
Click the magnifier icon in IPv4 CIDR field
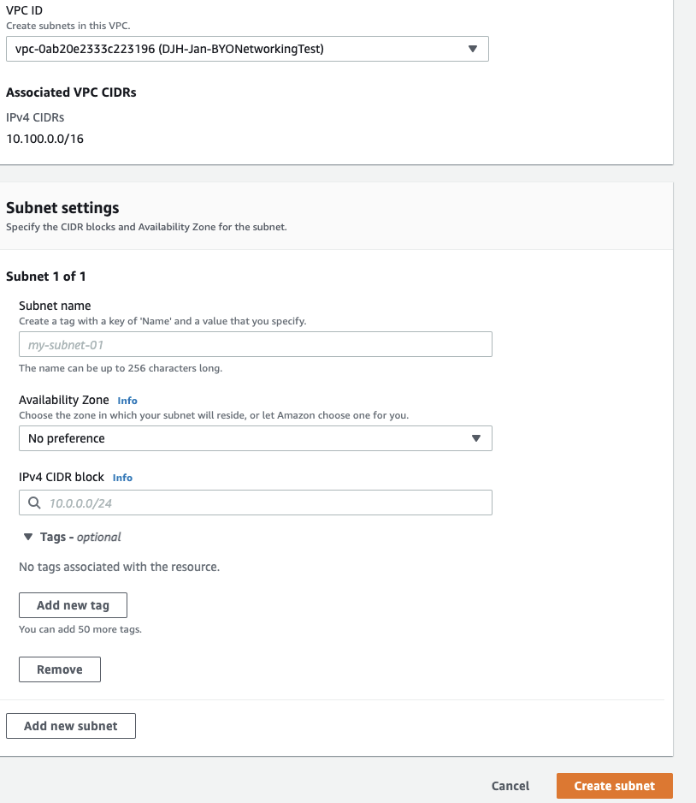pyautogui.click(x=34, y=503)
